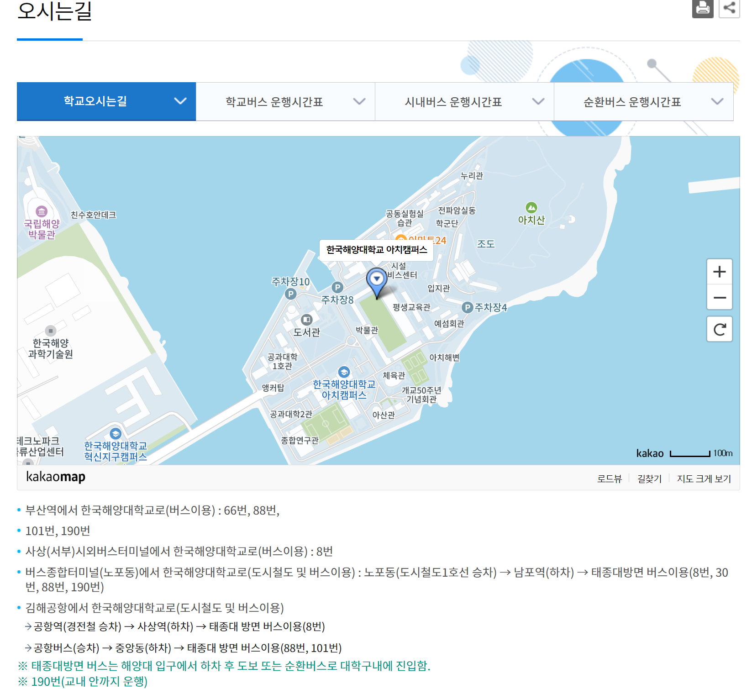Open 로드뷰 link below the map
Viewport: 752px width, 689px height.
click(x=609, y=479)
